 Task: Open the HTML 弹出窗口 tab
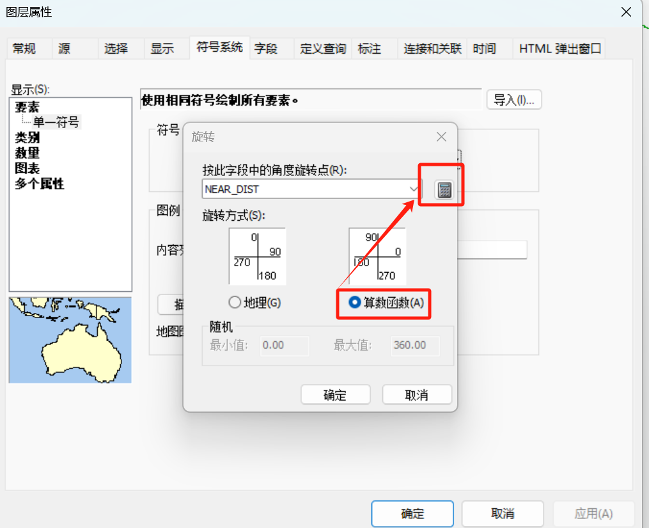pos(558,48)
